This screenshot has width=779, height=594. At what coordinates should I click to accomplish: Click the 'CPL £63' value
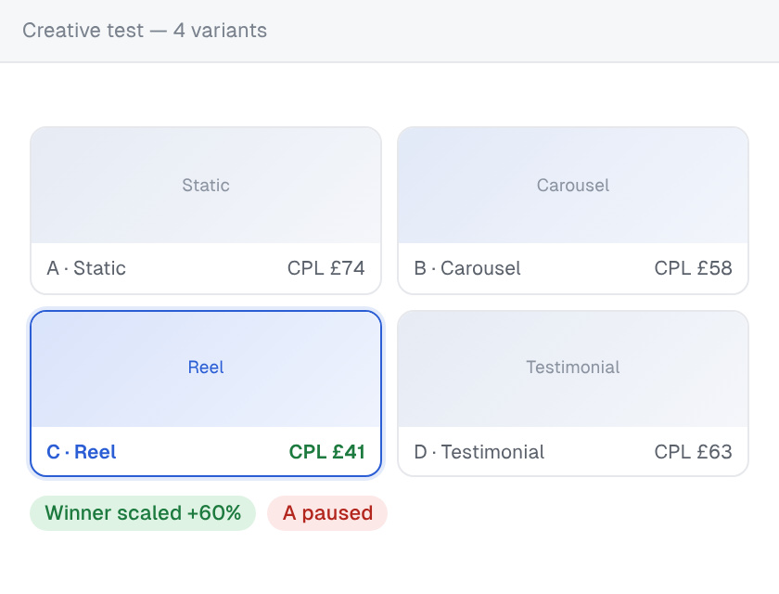(x=693, y=452)
